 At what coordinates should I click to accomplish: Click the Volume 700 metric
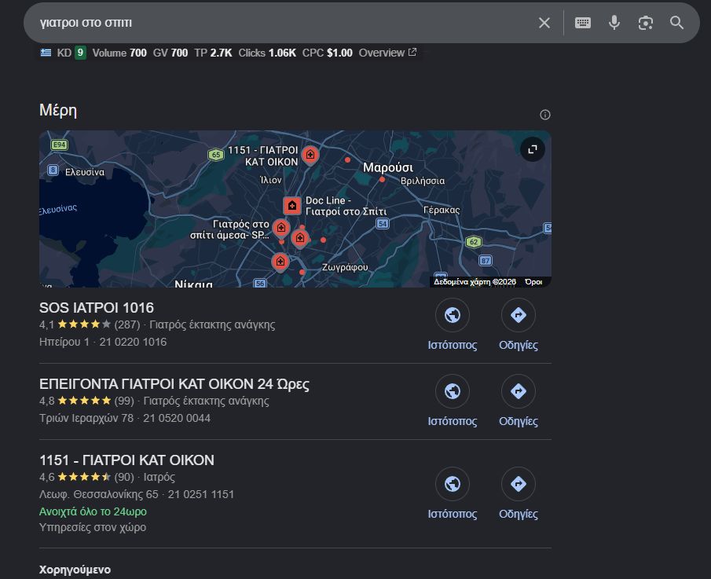[119, 53]
